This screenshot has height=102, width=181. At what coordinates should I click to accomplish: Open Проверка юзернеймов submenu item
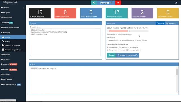pos(13,50)
